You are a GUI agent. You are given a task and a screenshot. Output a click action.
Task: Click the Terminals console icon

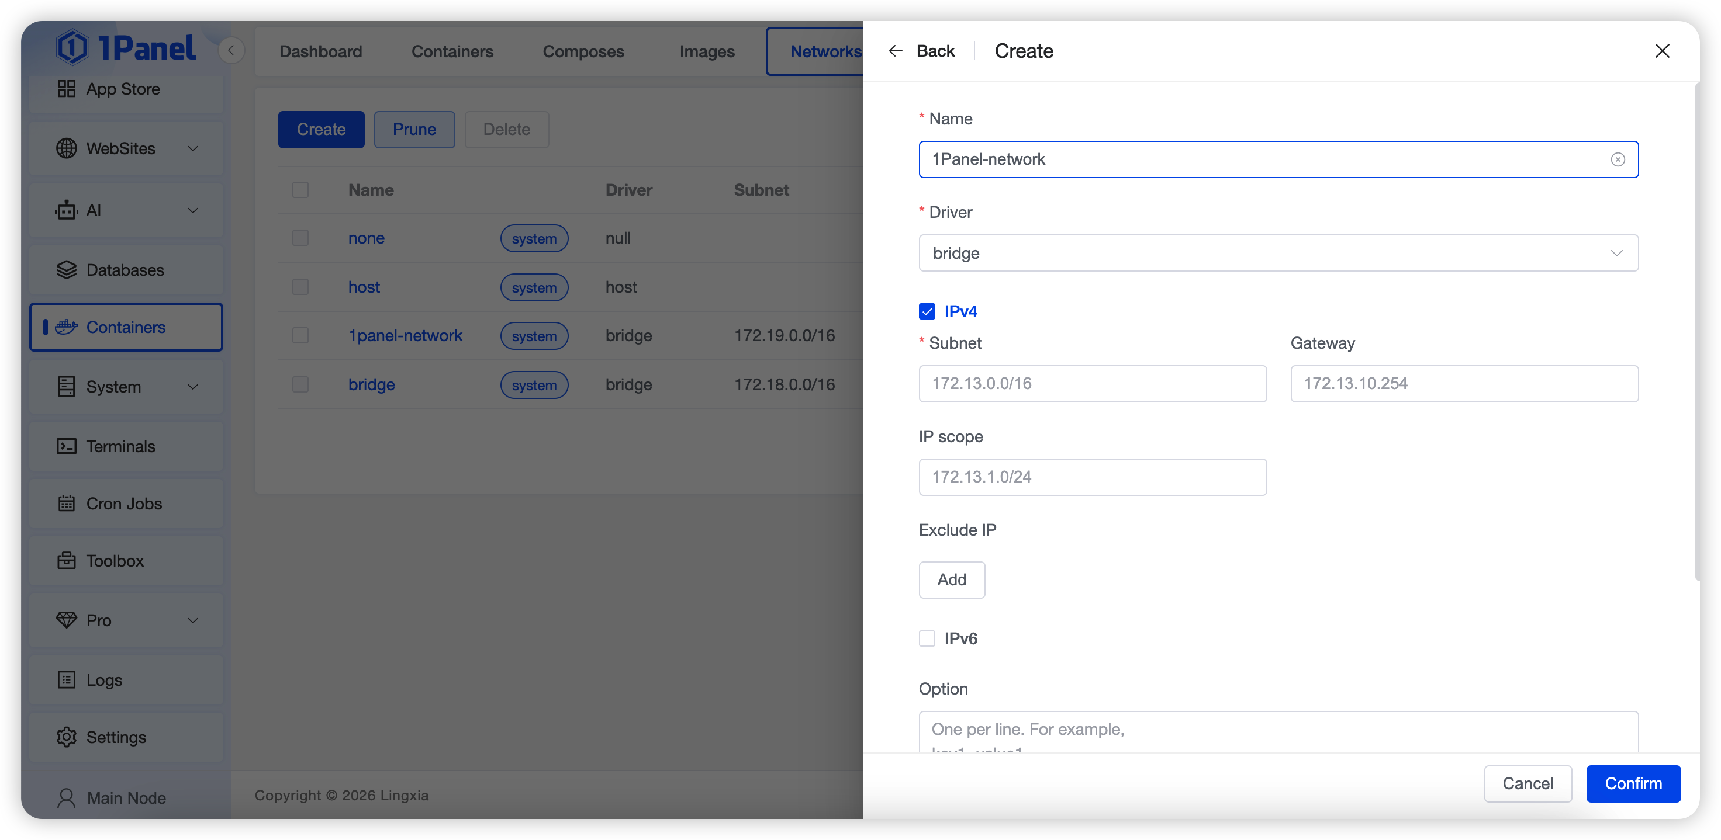(x=66, y=446)
